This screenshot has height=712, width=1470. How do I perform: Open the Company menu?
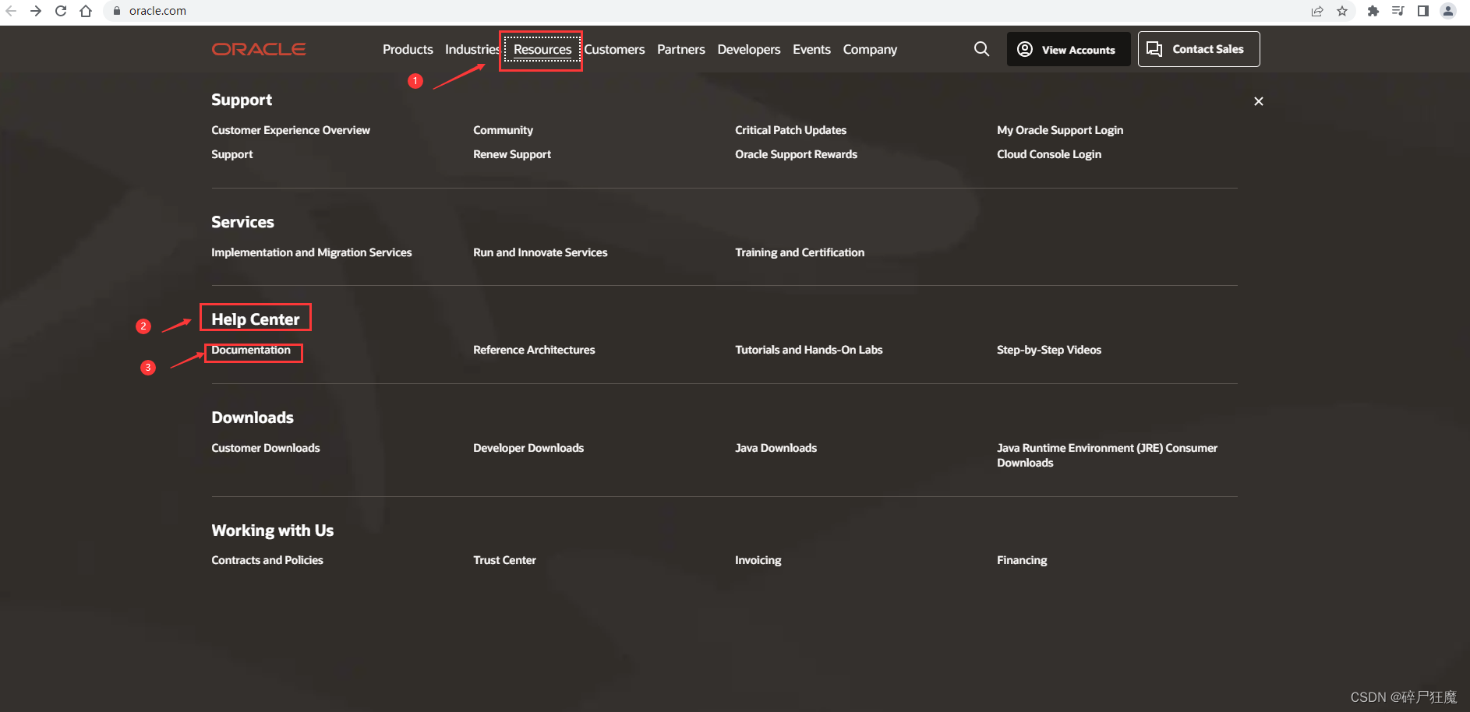tap(870, 49)
